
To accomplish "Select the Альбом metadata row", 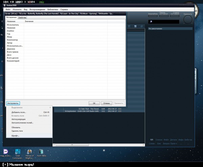I will click(x=66, y=31).
